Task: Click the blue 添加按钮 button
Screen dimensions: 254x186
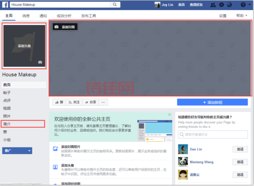Action: [x=212, y=102]
